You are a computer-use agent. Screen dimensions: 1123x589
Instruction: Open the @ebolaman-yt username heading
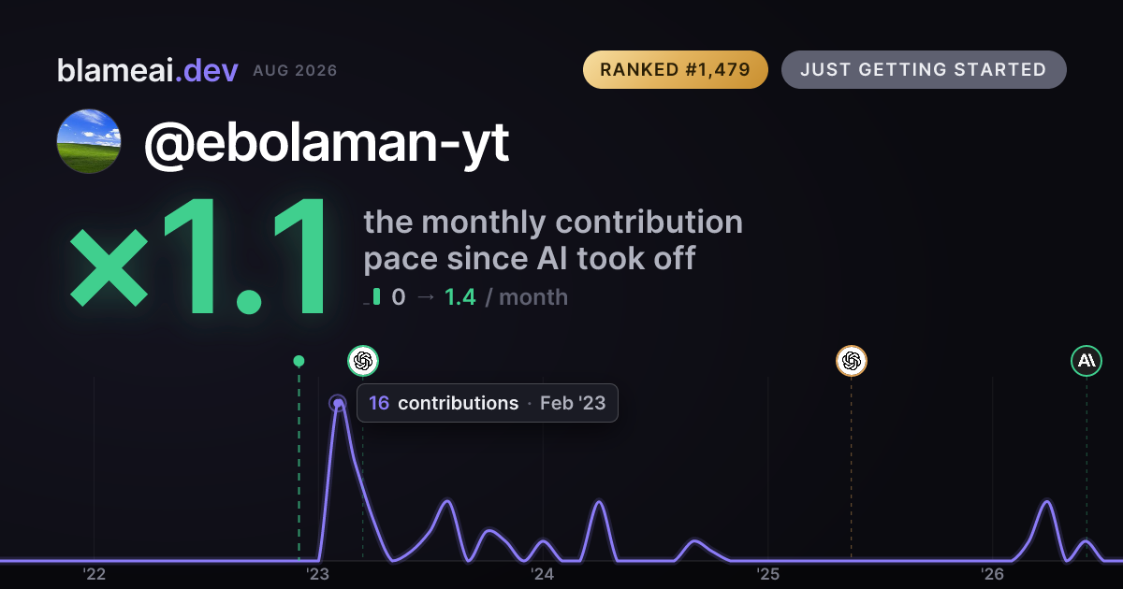coord(327,142)
